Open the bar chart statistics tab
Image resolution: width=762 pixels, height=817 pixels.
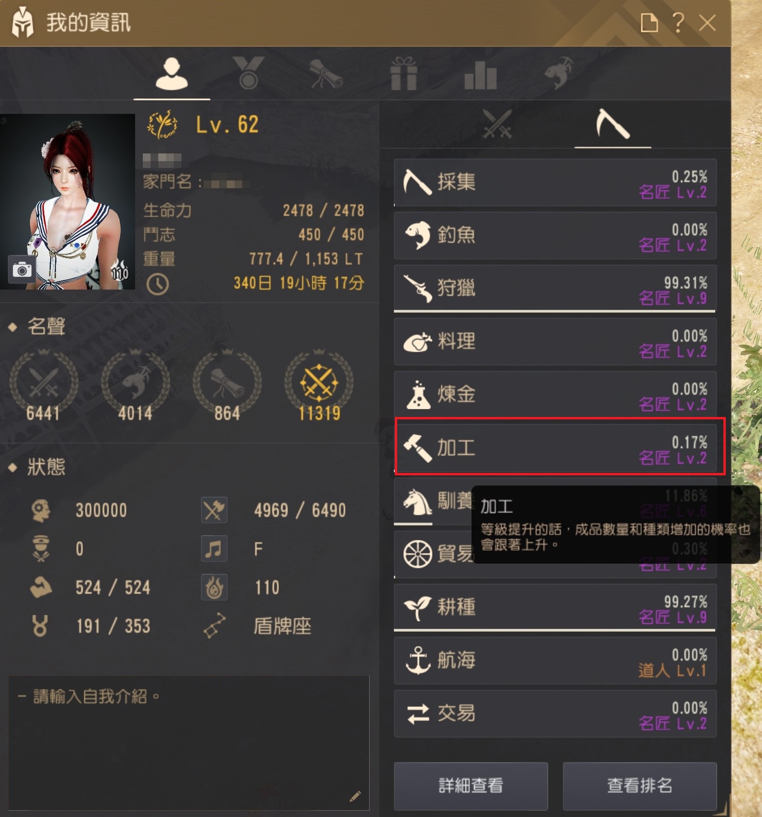coord(480,75)
